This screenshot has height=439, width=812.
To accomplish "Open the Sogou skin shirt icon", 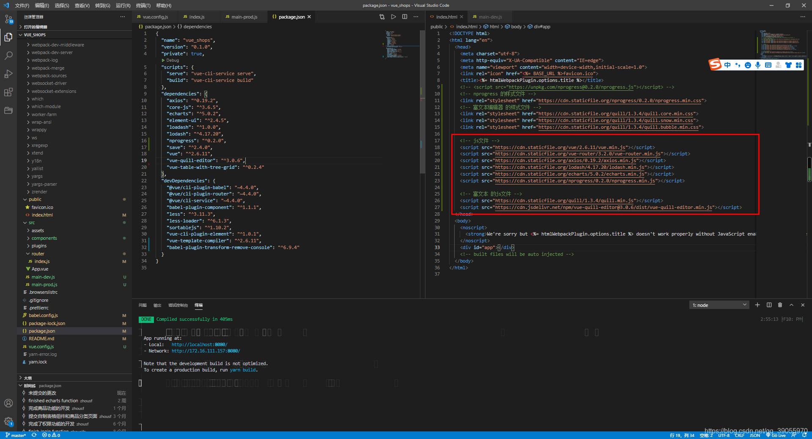I will 788,65.
